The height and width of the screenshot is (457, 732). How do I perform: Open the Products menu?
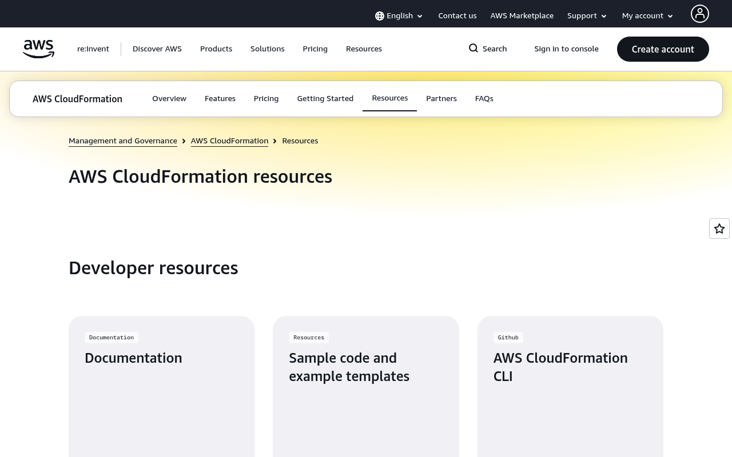coord(216,49)
